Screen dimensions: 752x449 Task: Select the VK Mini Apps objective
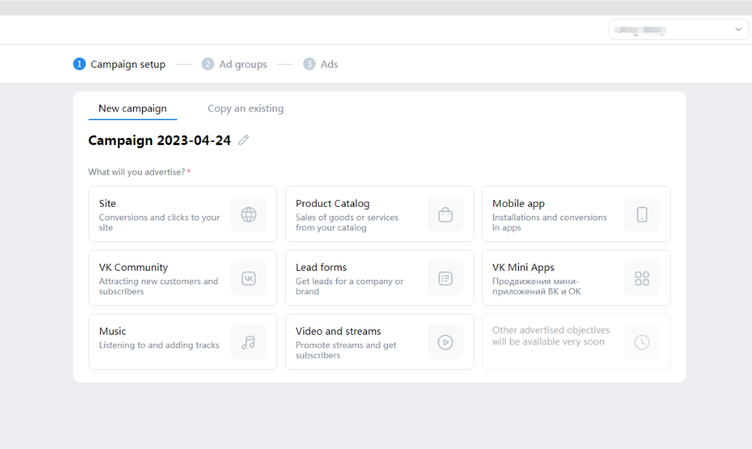tap(576, 278)
